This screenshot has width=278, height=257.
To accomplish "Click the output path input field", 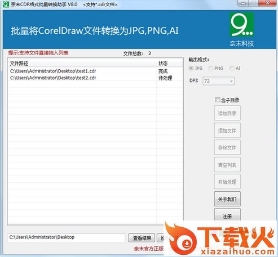I will [x=67, y=237].
